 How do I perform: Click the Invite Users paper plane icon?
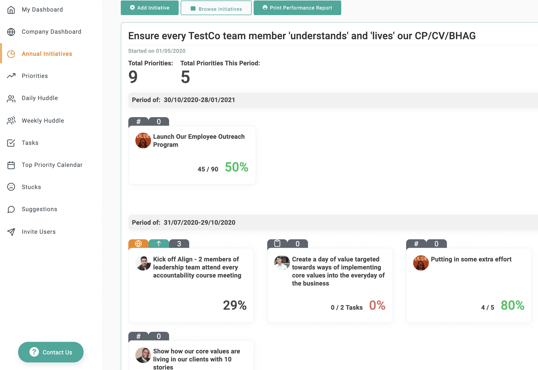click(x=11, y=232)
